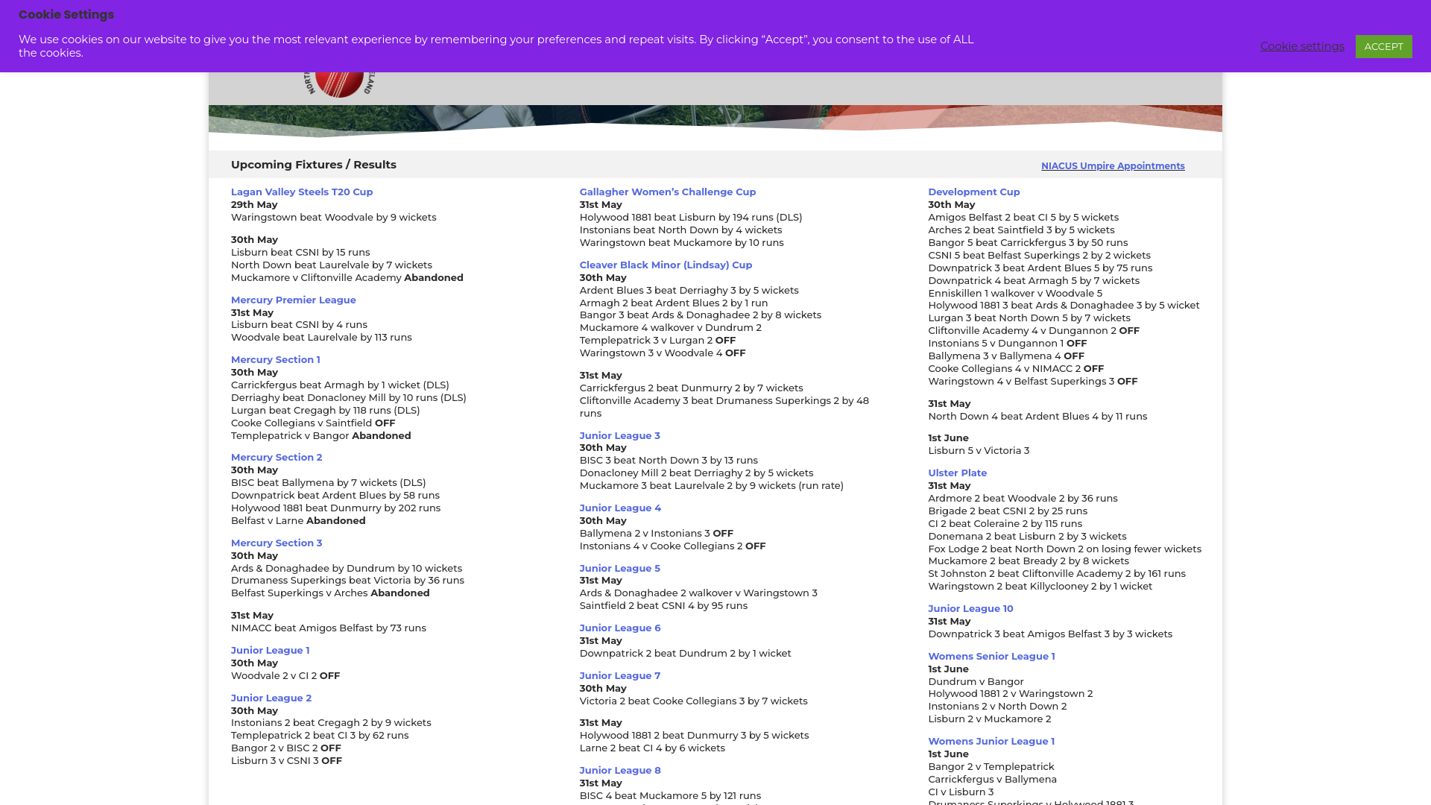Select 'Waringstown beat Muckamore by 10 runs'
1431x805 pixels.
coord(682,243)
